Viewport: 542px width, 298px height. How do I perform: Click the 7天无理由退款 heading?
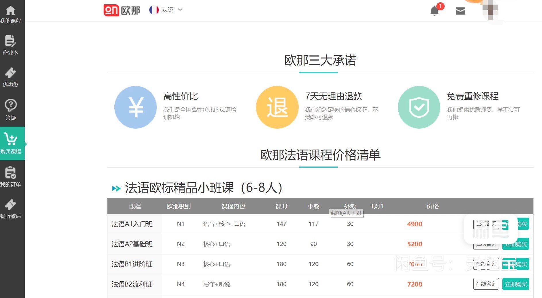(333, 96)
